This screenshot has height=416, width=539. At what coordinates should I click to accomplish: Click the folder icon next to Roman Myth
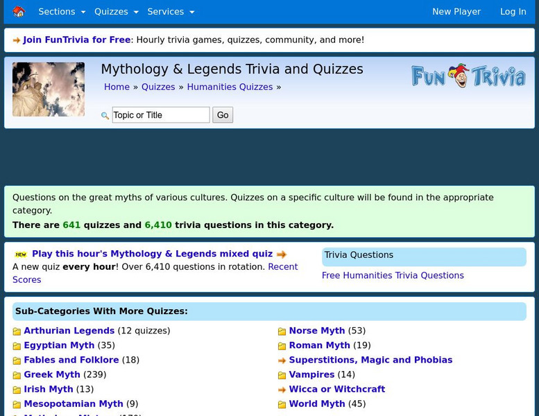tap(282, 346)
